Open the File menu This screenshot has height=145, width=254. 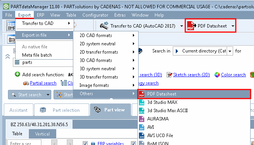[x=9, y=15]
